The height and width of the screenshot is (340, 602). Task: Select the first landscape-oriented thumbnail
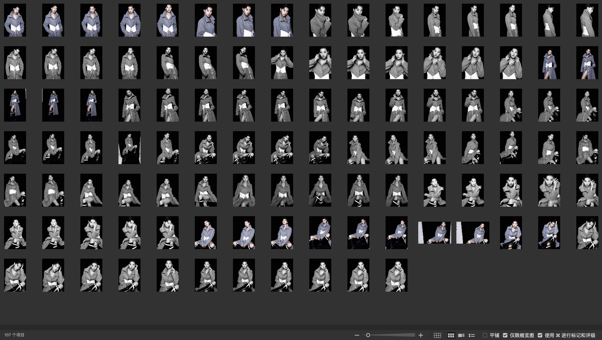coord(435,233)
